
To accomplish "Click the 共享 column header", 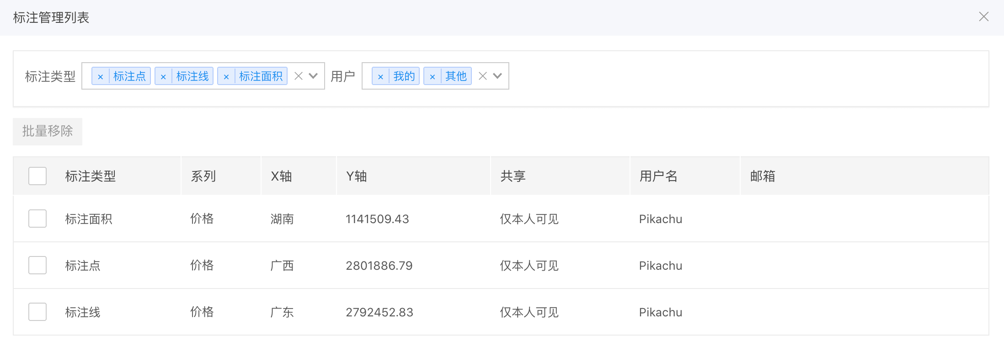I will (x=513, y=176).
